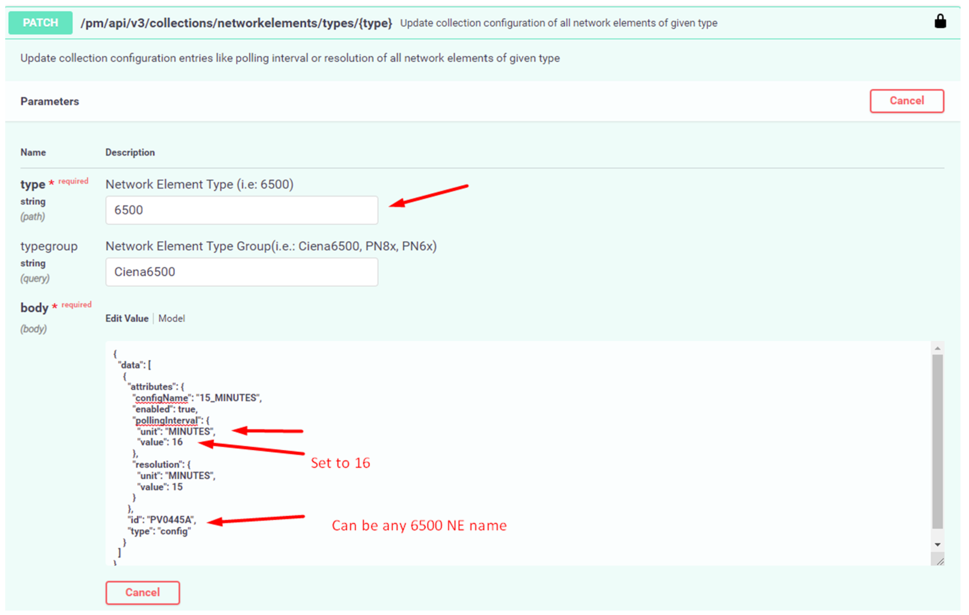Click the body textarea scrollbar thumb
The width and height of the screenshot is (969, 615).
pyautogui.click(x=937, y=441)
